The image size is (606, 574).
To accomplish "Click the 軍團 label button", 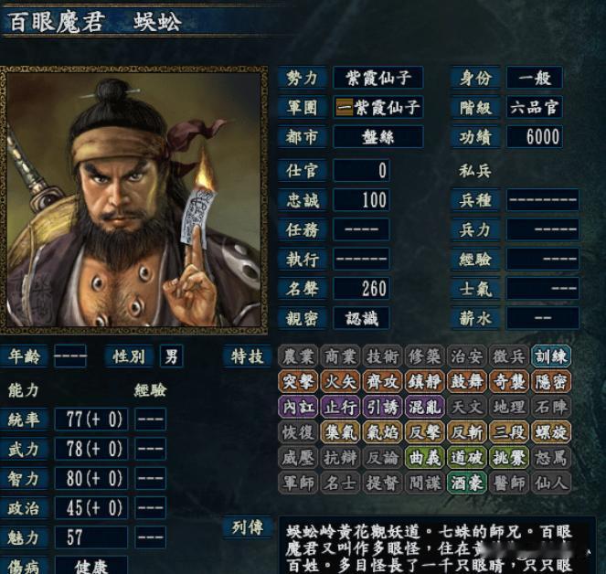I will point(303,107).
